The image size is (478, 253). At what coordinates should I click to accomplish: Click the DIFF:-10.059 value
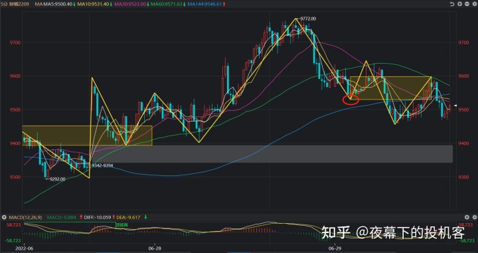point(97,217)
